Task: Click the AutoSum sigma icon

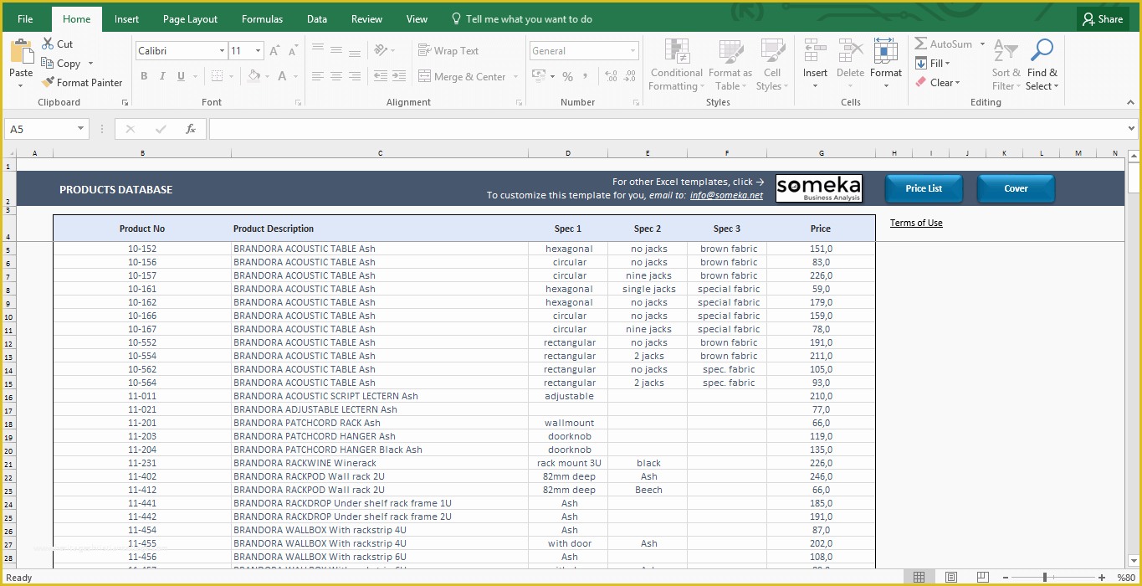Action: tap(920, 44)
